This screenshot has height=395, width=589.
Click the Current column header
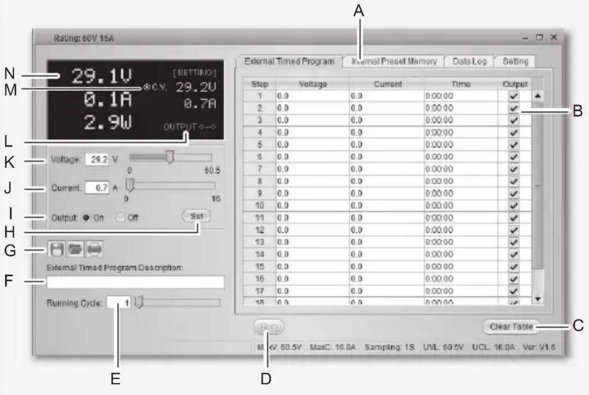(387, 84)
